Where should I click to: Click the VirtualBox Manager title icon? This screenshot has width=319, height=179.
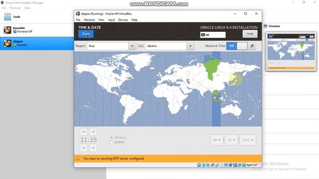[x=2, y=3]
